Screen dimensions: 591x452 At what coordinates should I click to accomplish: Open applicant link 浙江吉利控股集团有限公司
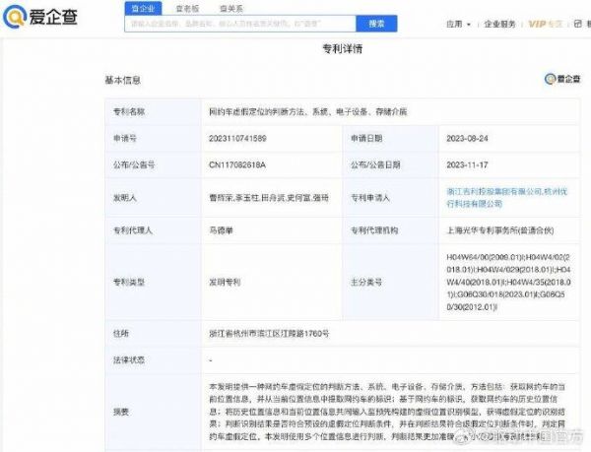pos(487,192)
